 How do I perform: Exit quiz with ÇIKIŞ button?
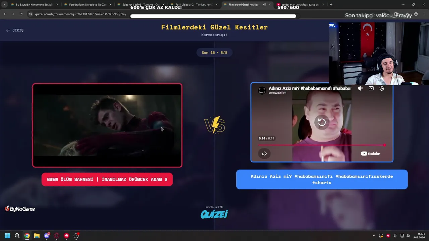15,30
